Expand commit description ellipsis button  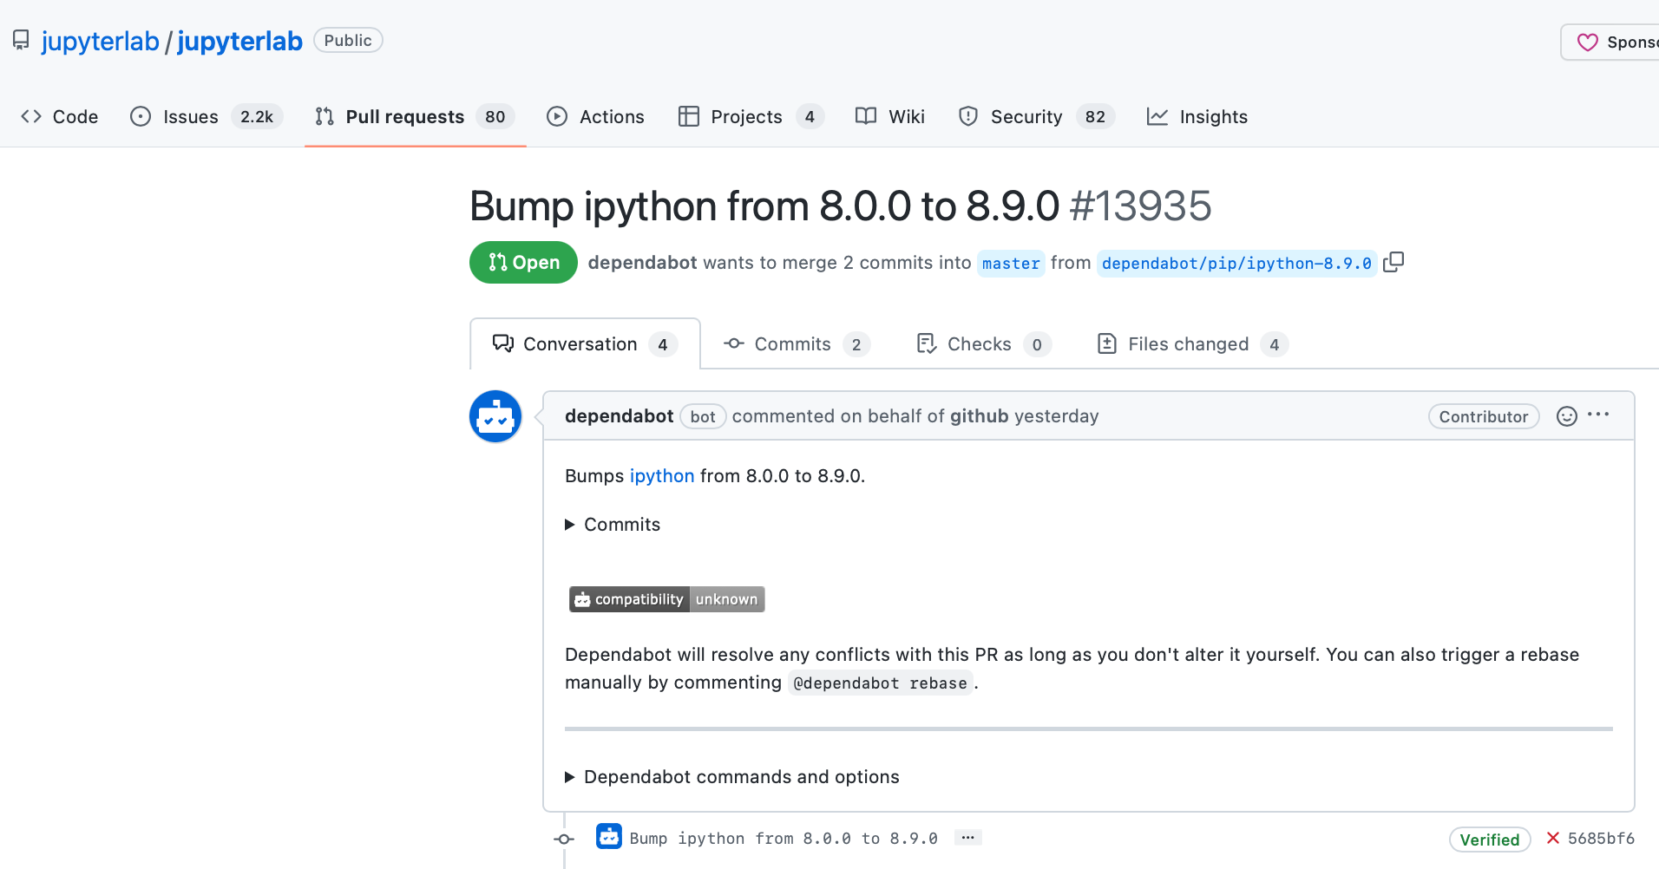point(967,837)
